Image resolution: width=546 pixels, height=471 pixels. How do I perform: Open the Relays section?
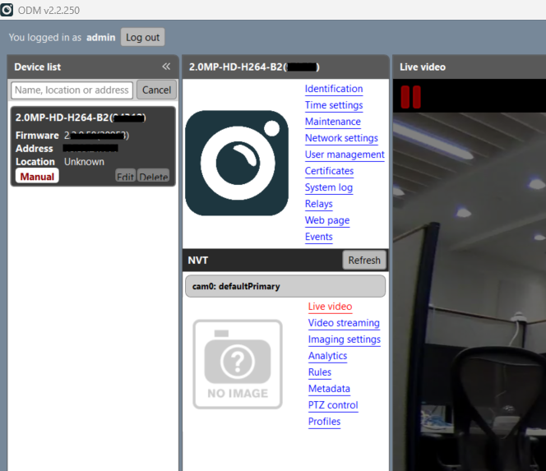[318, 204]
